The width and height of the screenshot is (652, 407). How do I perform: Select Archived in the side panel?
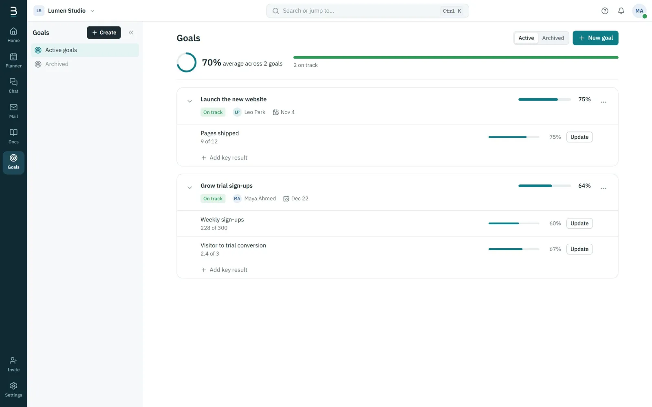pyautogui.click(x=85, y=64)
